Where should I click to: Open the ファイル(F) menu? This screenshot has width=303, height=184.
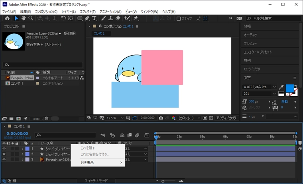click(9, 12)
